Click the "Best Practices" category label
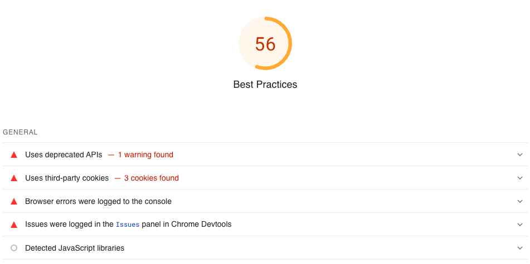This screenshot has height=264, width=530. coord(265,84)
